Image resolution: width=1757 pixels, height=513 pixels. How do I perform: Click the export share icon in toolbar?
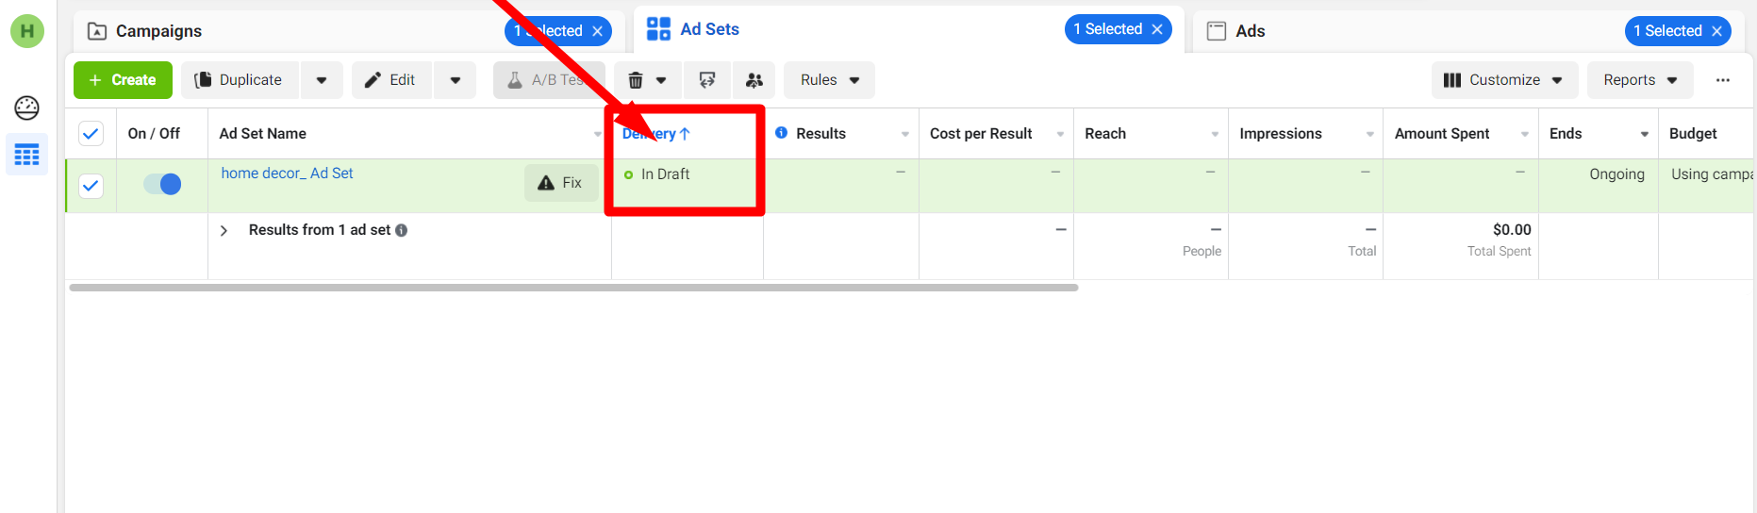706,80
